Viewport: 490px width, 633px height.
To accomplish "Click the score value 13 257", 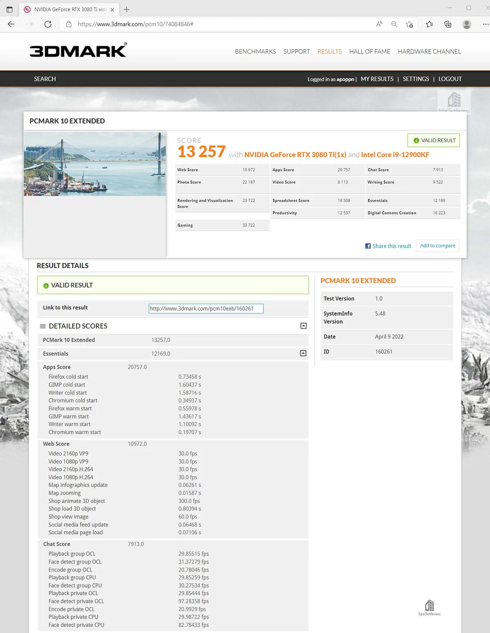I will point(201,152).
